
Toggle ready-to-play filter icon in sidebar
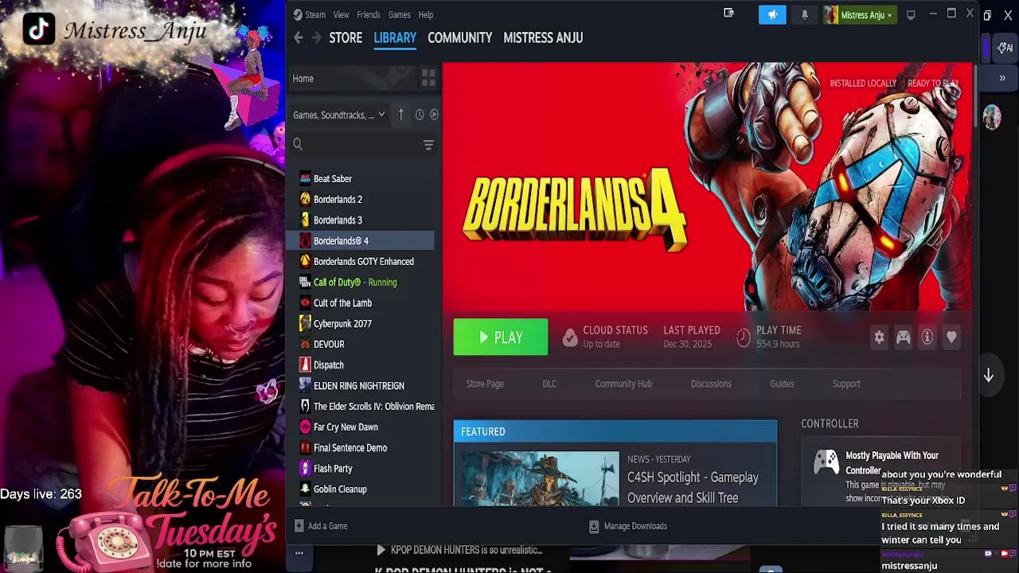pos(434,115)
